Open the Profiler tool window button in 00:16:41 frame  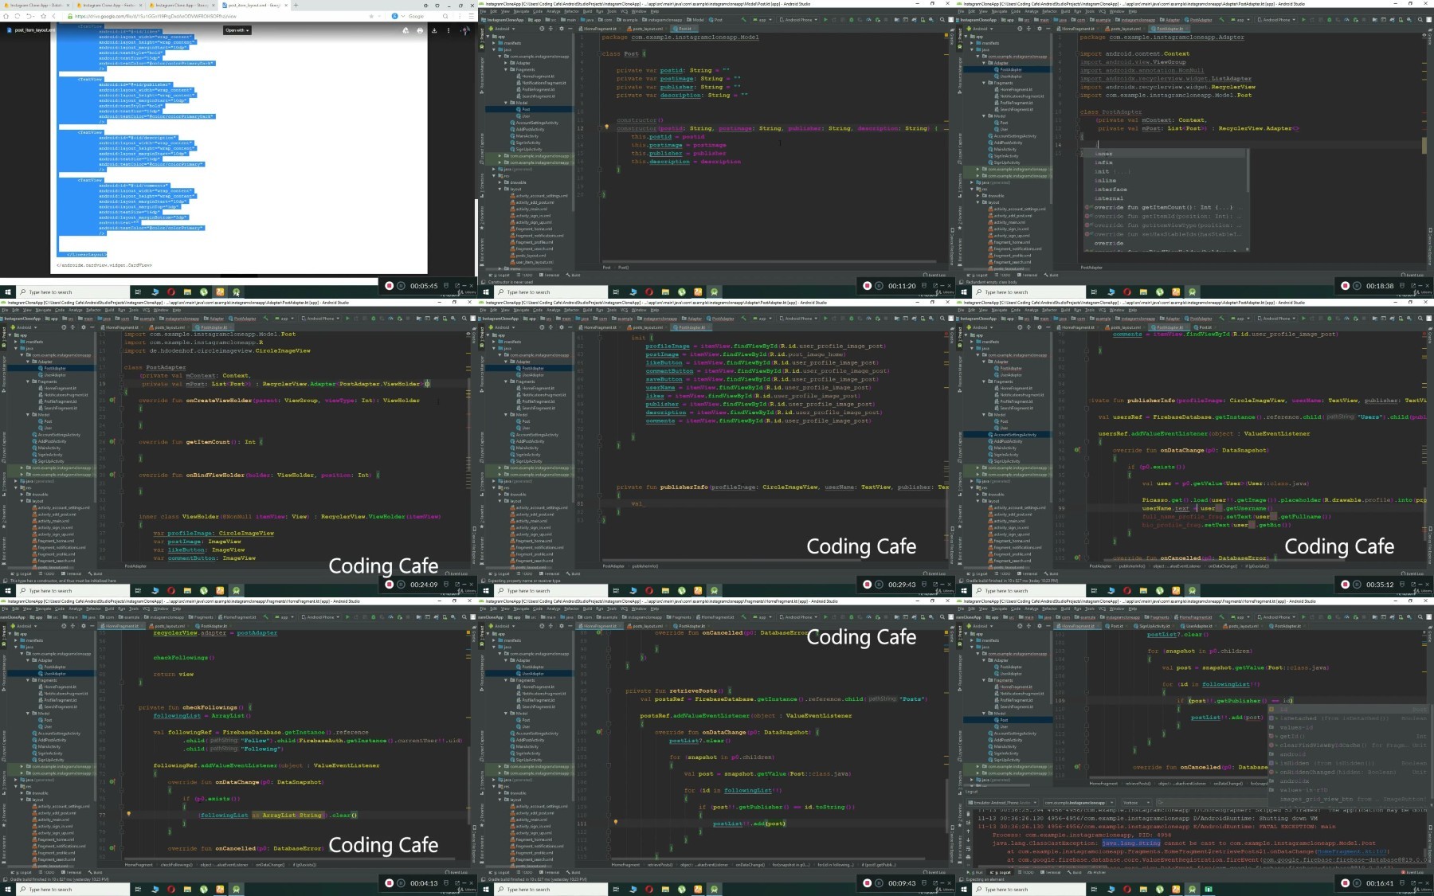[1097, 872]
